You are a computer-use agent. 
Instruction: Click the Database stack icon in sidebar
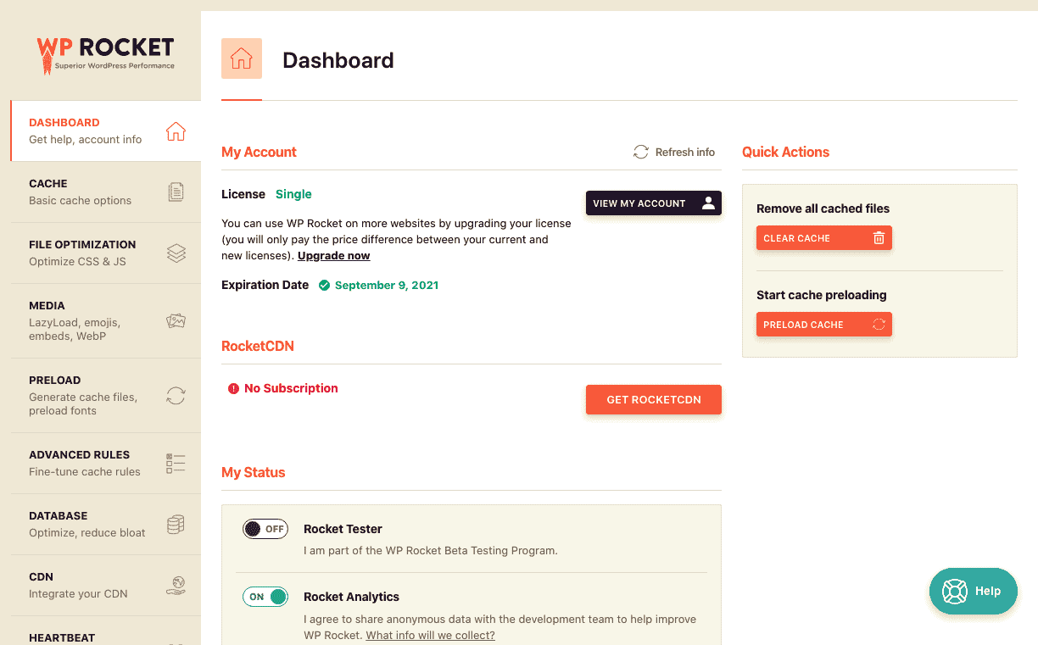pos(176,524)
